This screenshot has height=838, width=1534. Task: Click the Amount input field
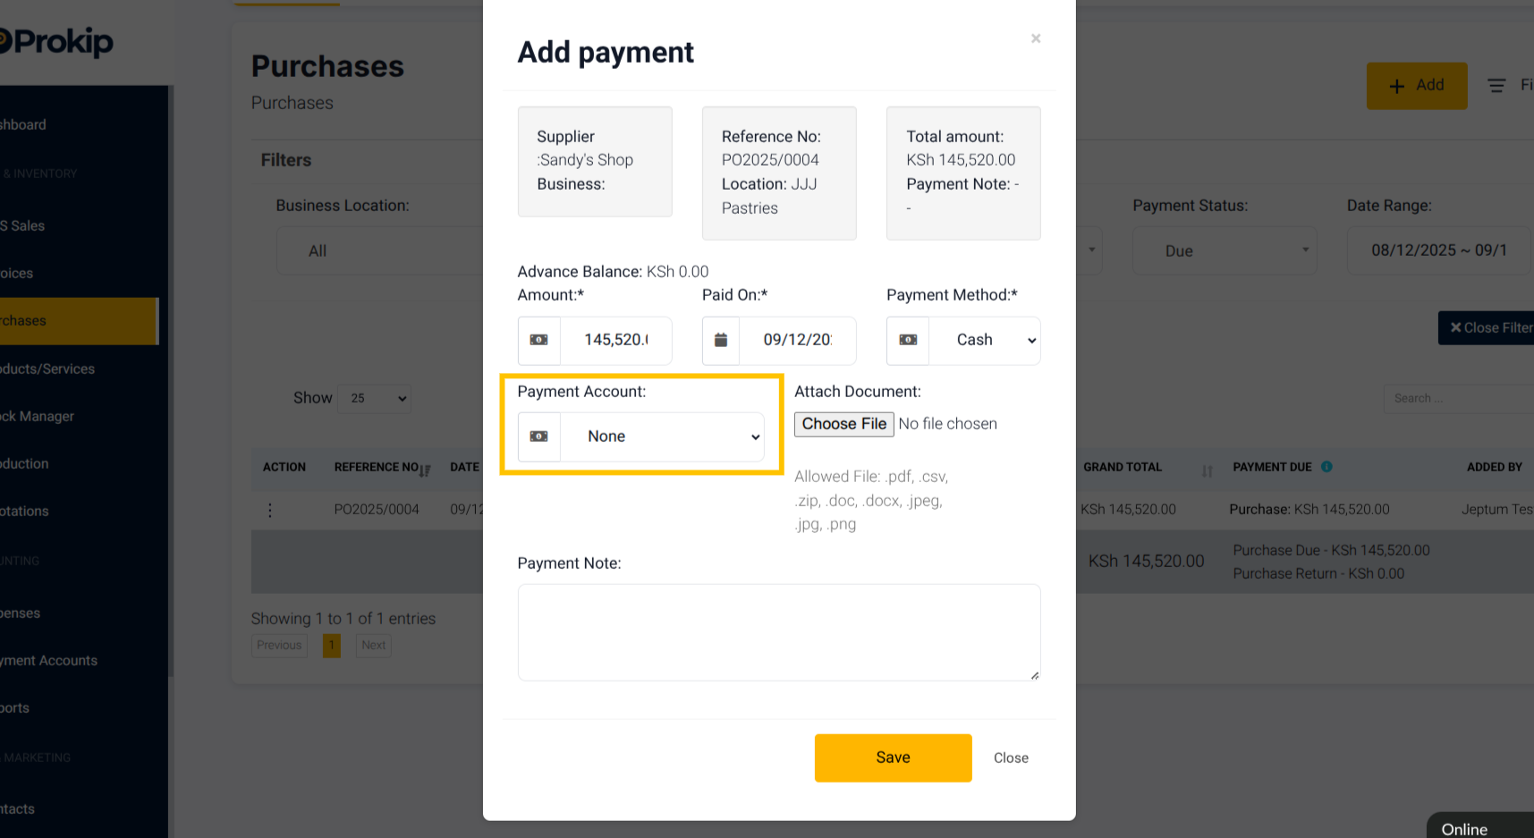click(616, 341)
